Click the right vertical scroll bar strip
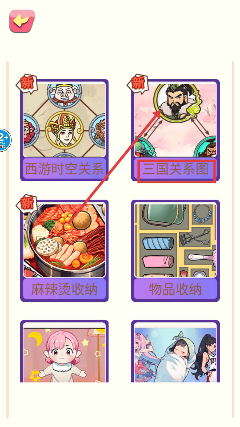Screen dimensions: 240x427 click(233, 239)
